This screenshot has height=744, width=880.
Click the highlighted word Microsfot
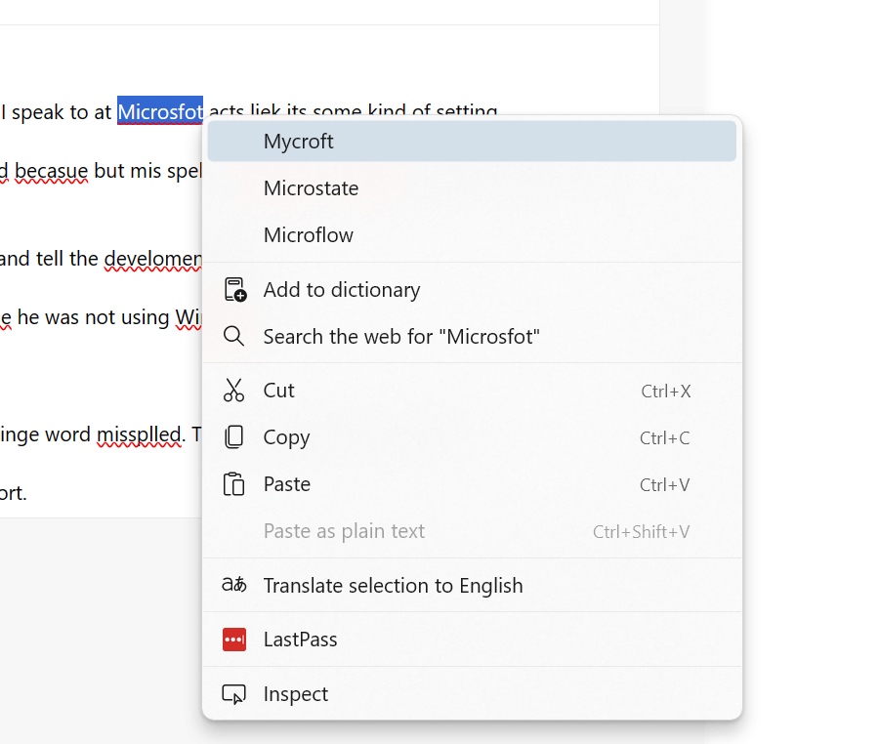coord(160,111)
